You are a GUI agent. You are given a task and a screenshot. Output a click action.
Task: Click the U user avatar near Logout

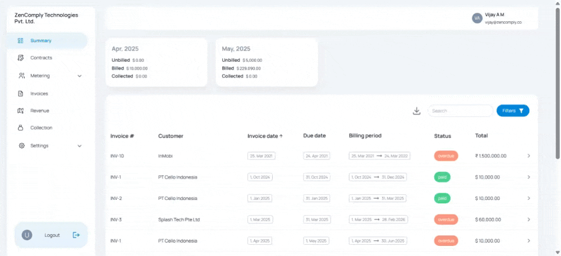point(27,235)
